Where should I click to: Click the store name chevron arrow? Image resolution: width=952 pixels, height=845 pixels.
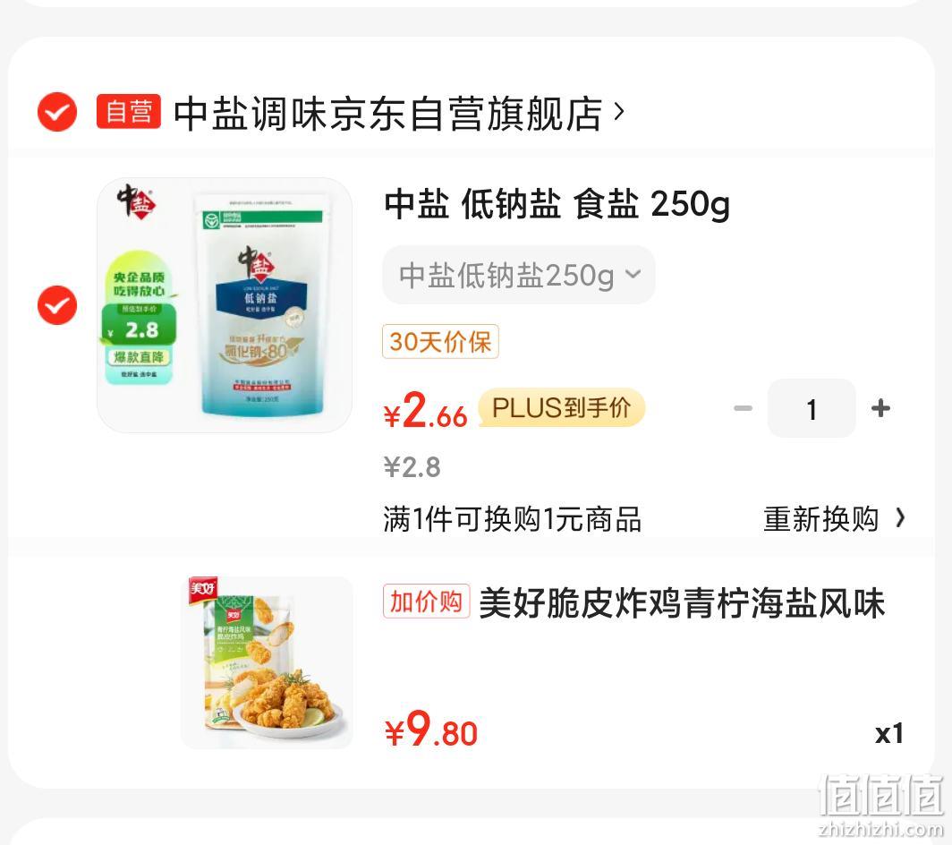[x=618, y=112]
